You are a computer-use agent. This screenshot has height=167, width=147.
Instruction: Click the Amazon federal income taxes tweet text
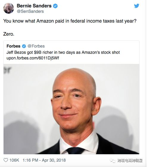pyautogui.click(x=70, y=21)
